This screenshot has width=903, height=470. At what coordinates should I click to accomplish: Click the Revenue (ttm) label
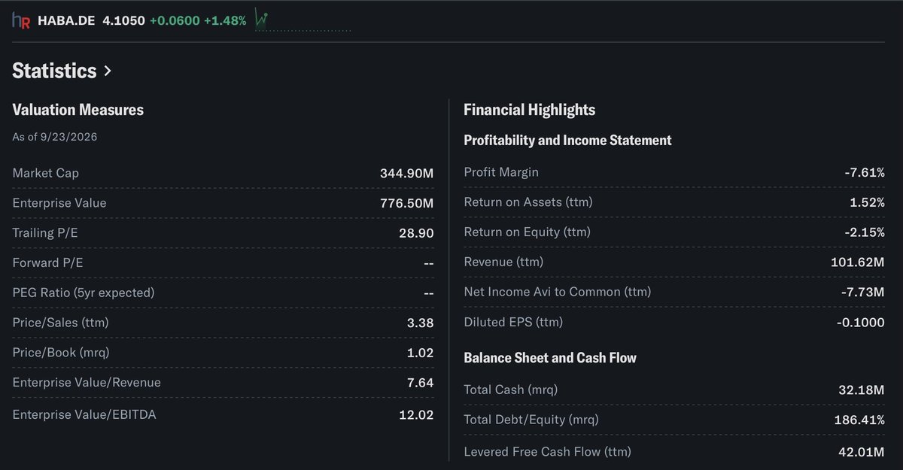[503, 262]
